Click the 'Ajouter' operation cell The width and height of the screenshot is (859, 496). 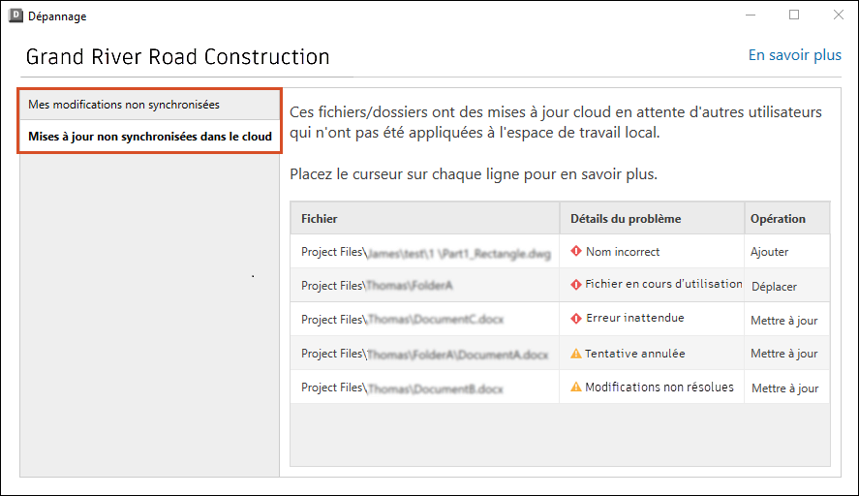[x=786, y=252]
